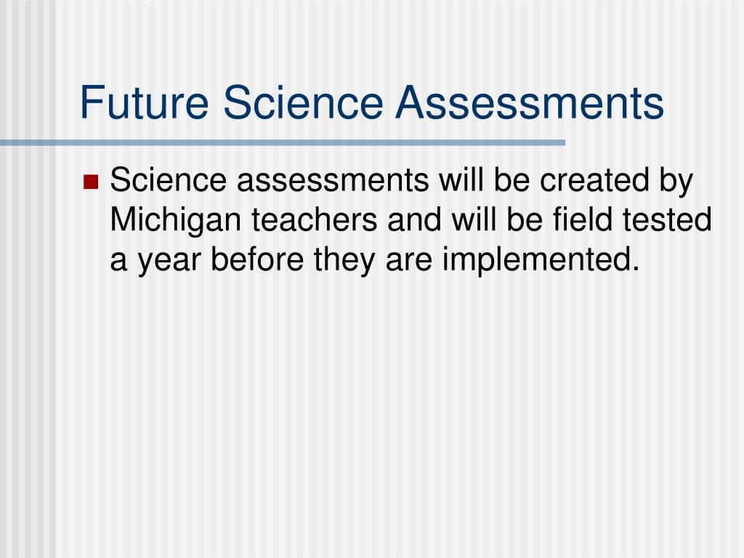Click the word "Michigan" in the bullet text
744x558 pixels.
pyautogui.click(x=176, y=221)
